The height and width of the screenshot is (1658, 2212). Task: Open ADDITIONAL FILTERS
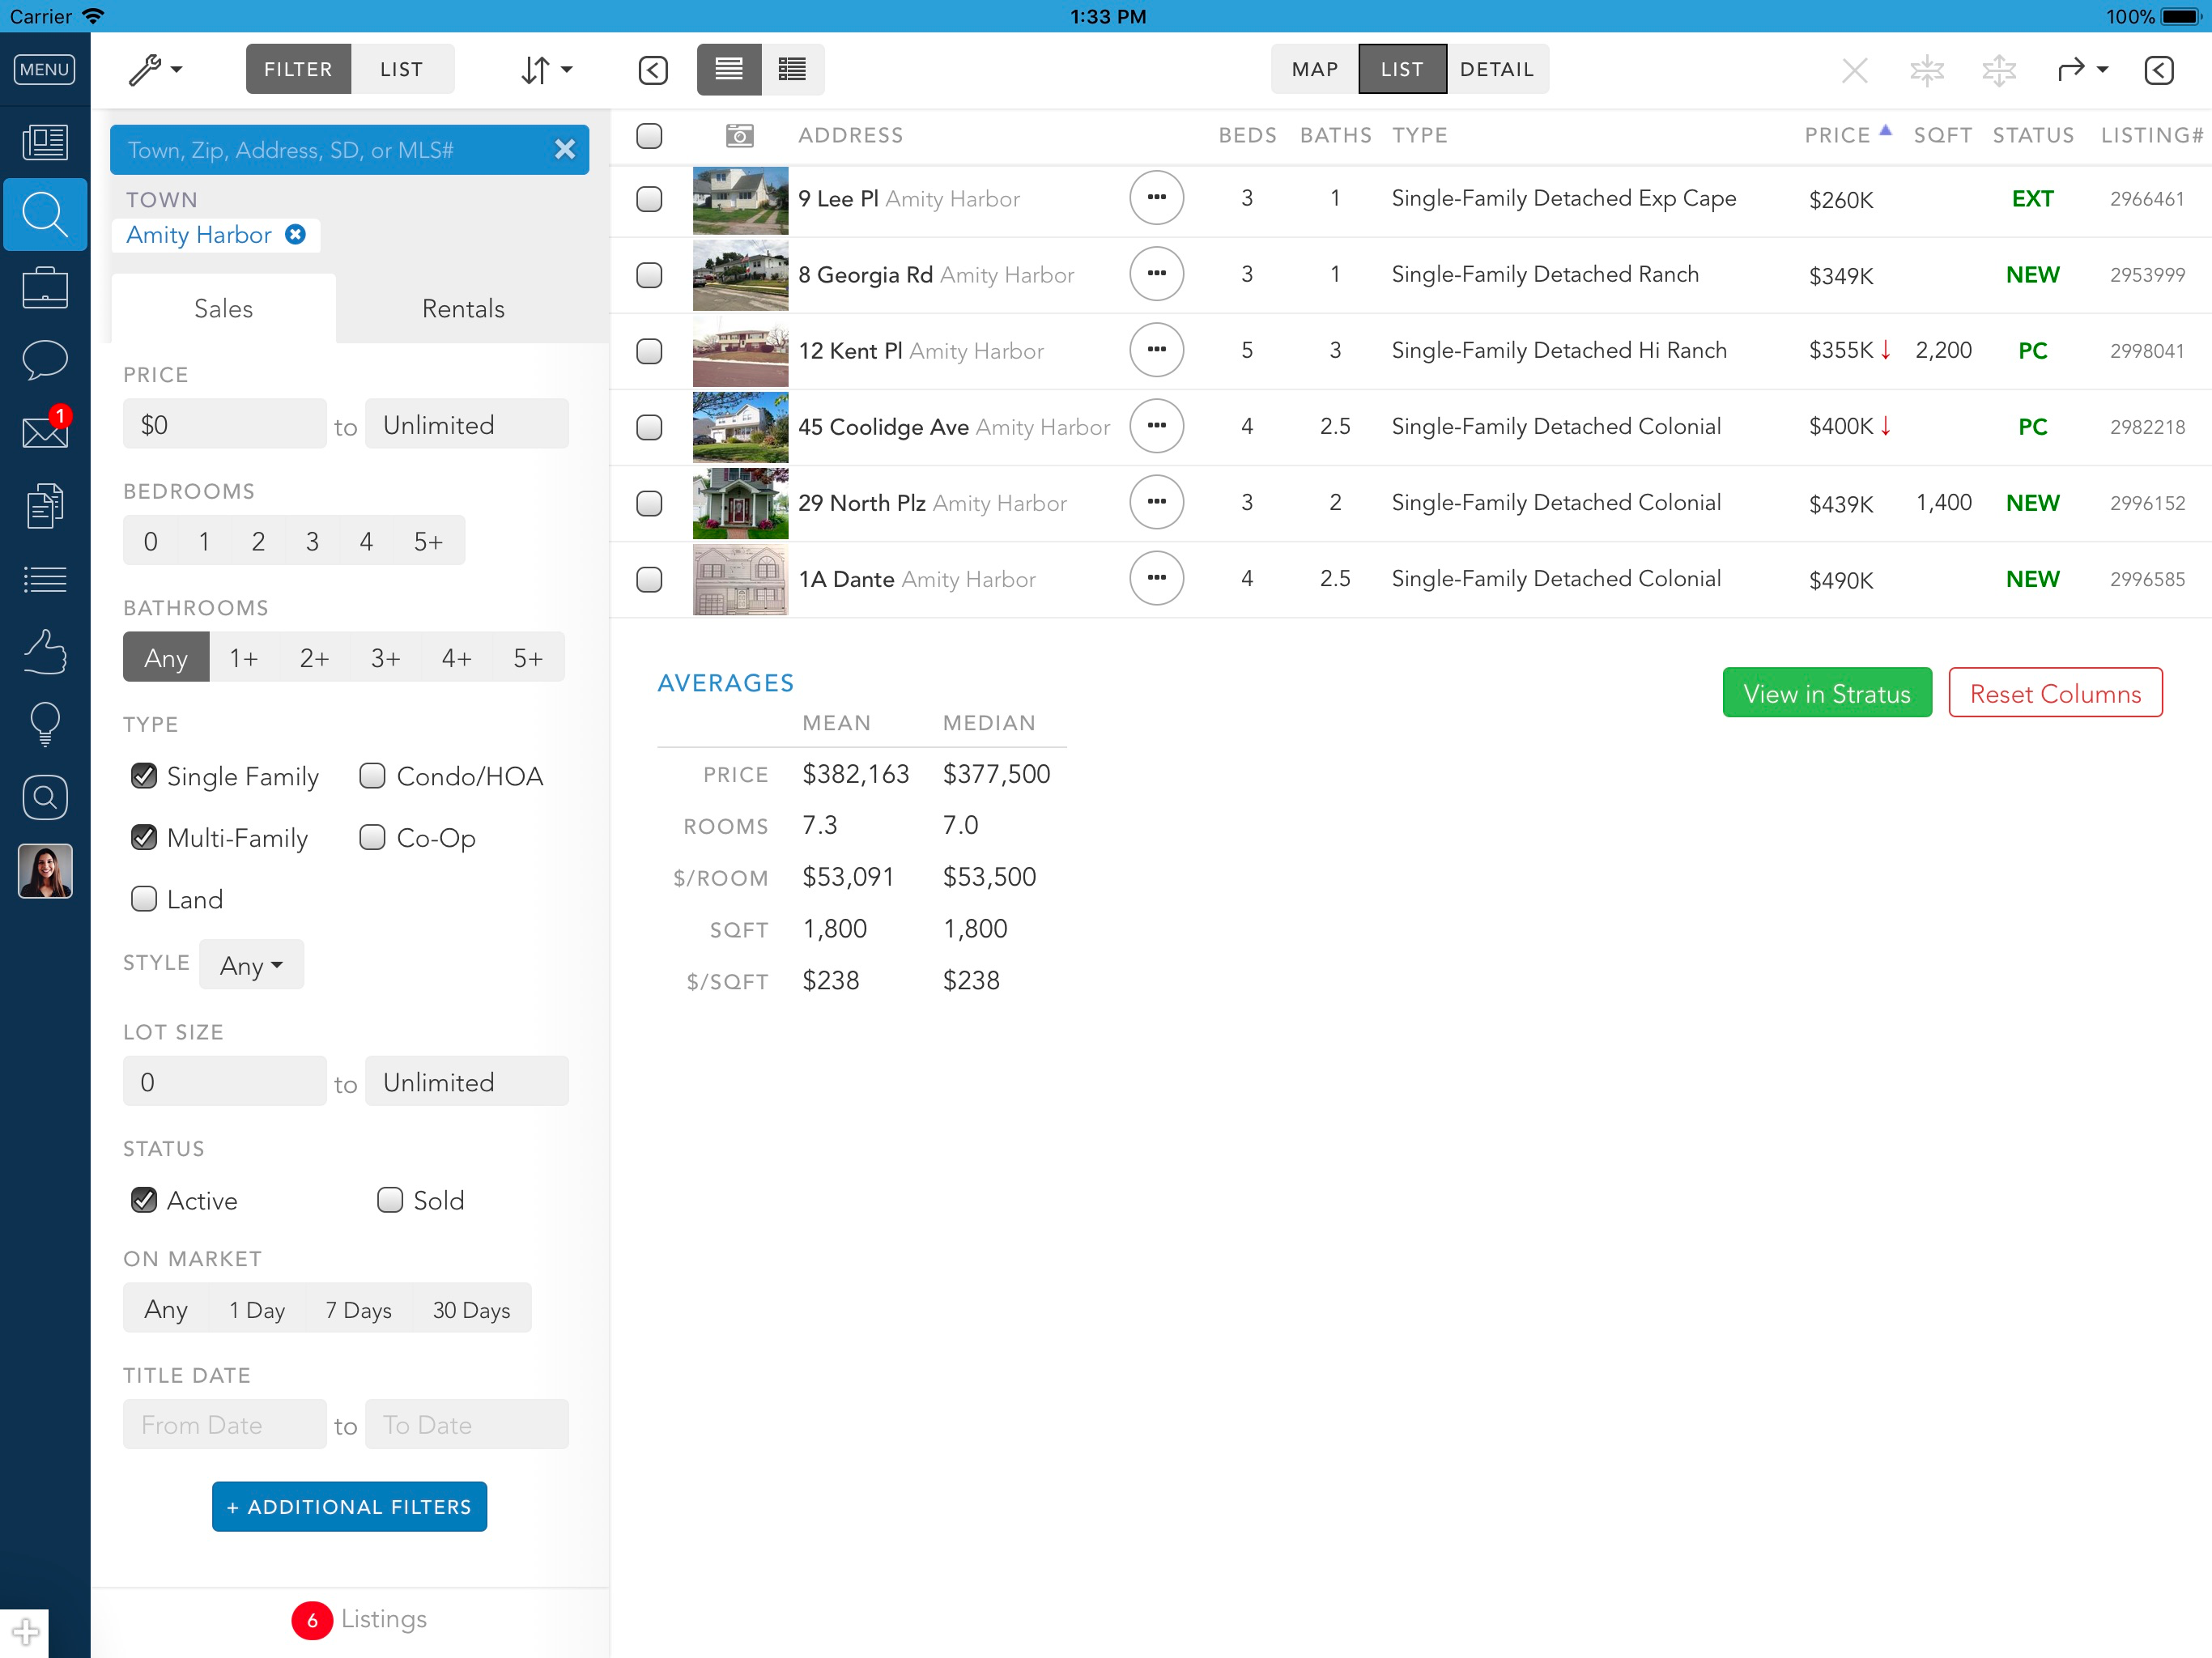349,1507
